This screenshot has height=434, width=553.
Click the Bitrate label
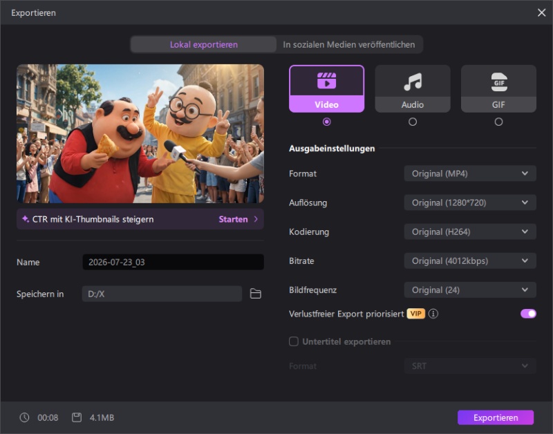301,261
